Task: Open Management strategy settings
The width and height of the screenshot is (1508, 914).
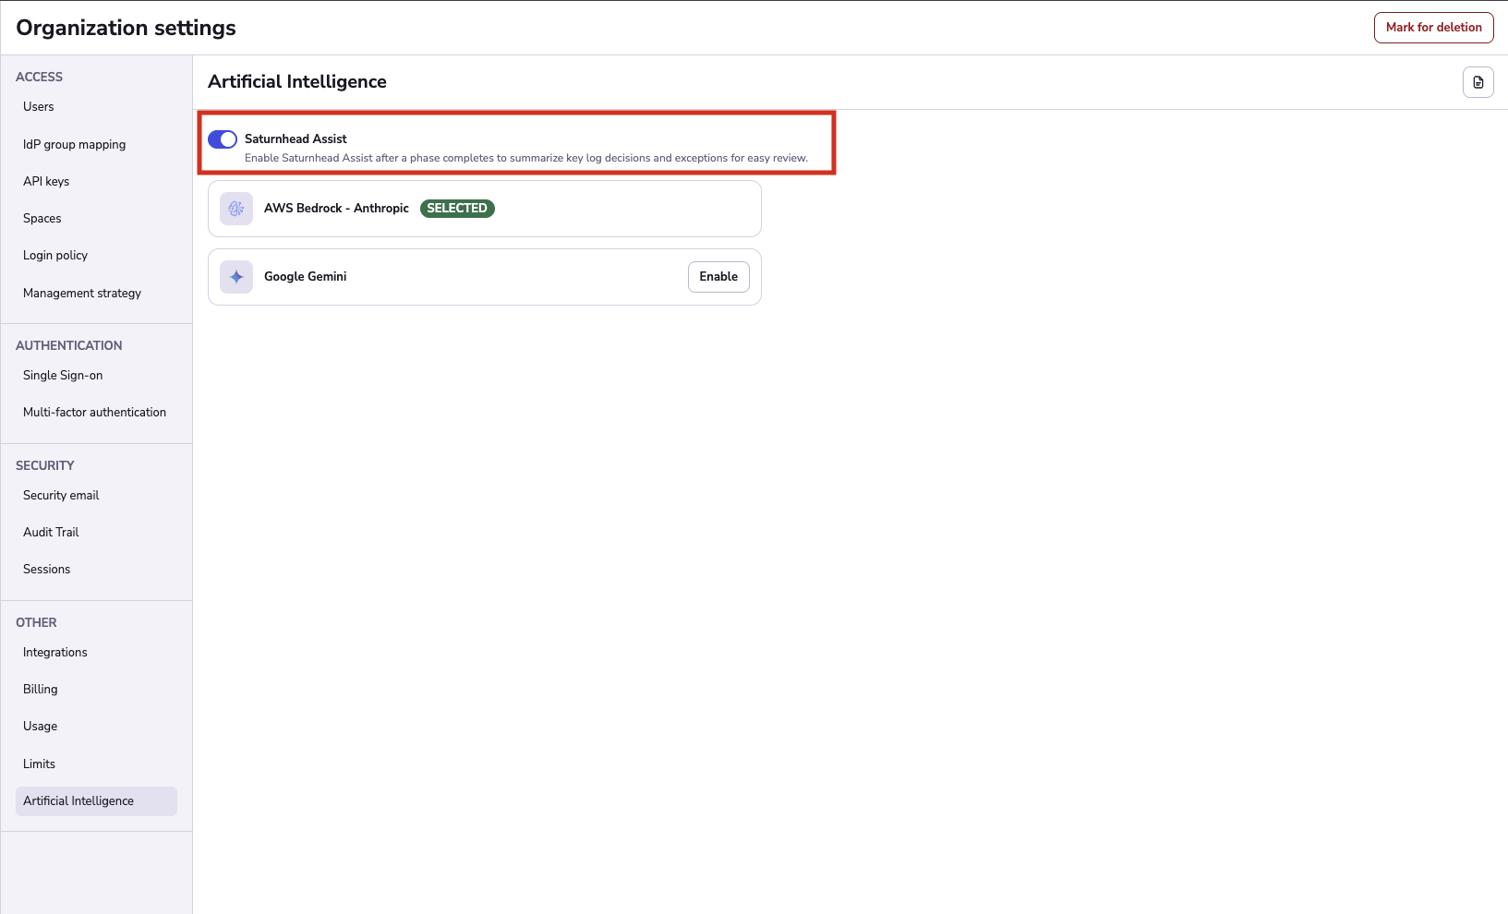Action: coord(81,293)
